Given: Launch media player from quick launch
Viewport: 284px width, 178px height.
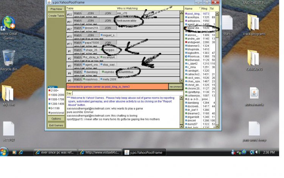Looking at the screenshot, I should (x=14, y=153).
